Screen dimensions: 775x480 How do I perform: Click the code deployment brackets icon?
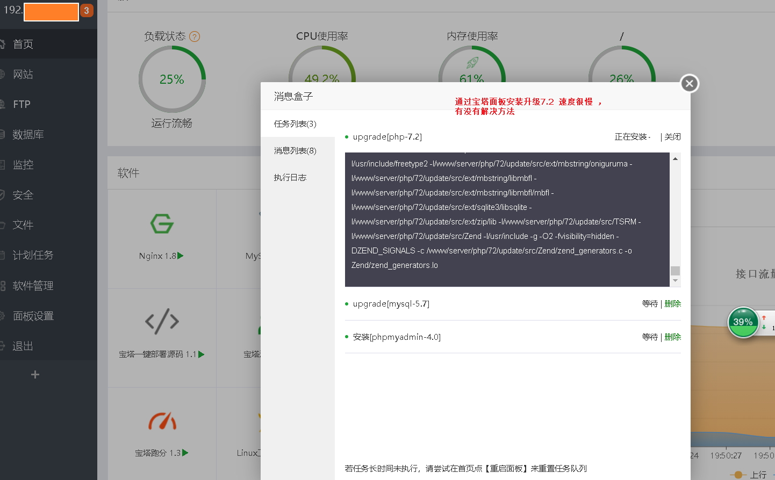point(162,322)
